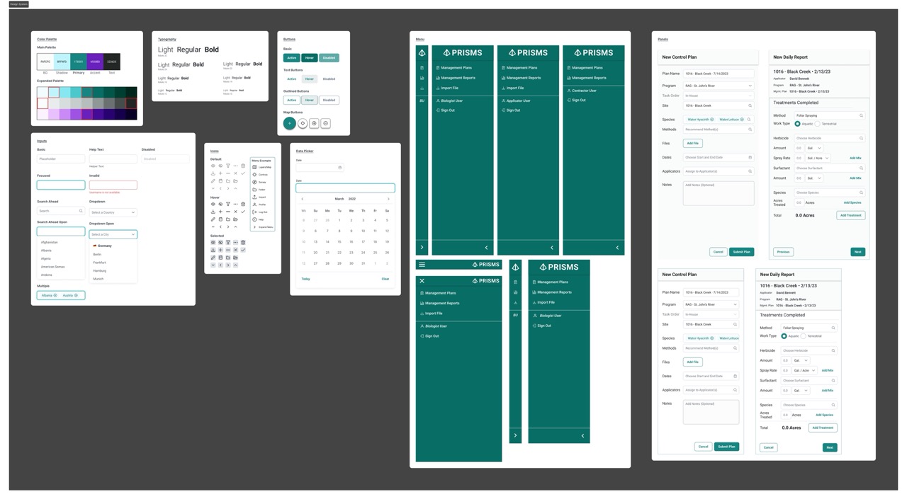Choose Hamburg from the city list
Screen dimensions: 907x499
click(x=100, y=270)
